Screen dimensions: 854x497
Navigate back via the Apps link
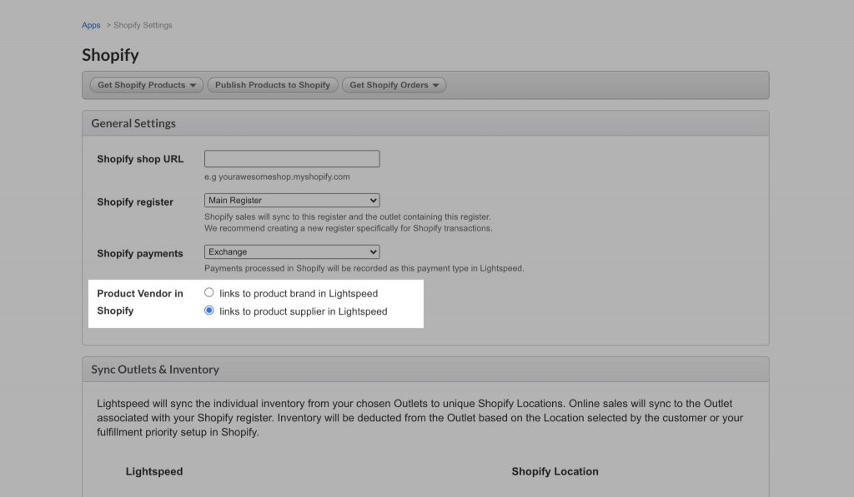point(90,25)
